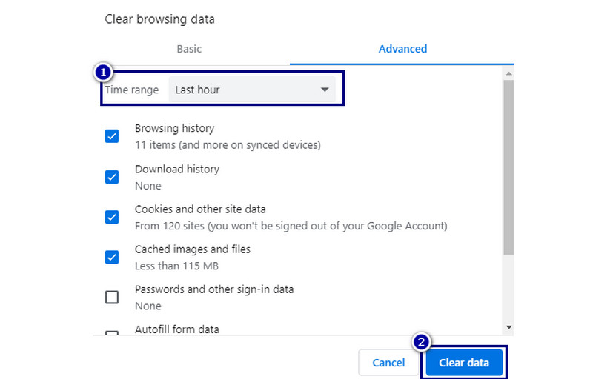This screenshot has width=593, height=379.
Task: Click the step 1 number badge
Action: [x=104, y=73]
